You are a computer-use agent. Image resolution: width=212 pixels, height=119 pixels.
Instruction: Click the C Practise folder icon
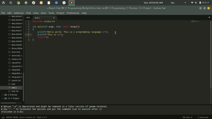[x=6, y=95]
